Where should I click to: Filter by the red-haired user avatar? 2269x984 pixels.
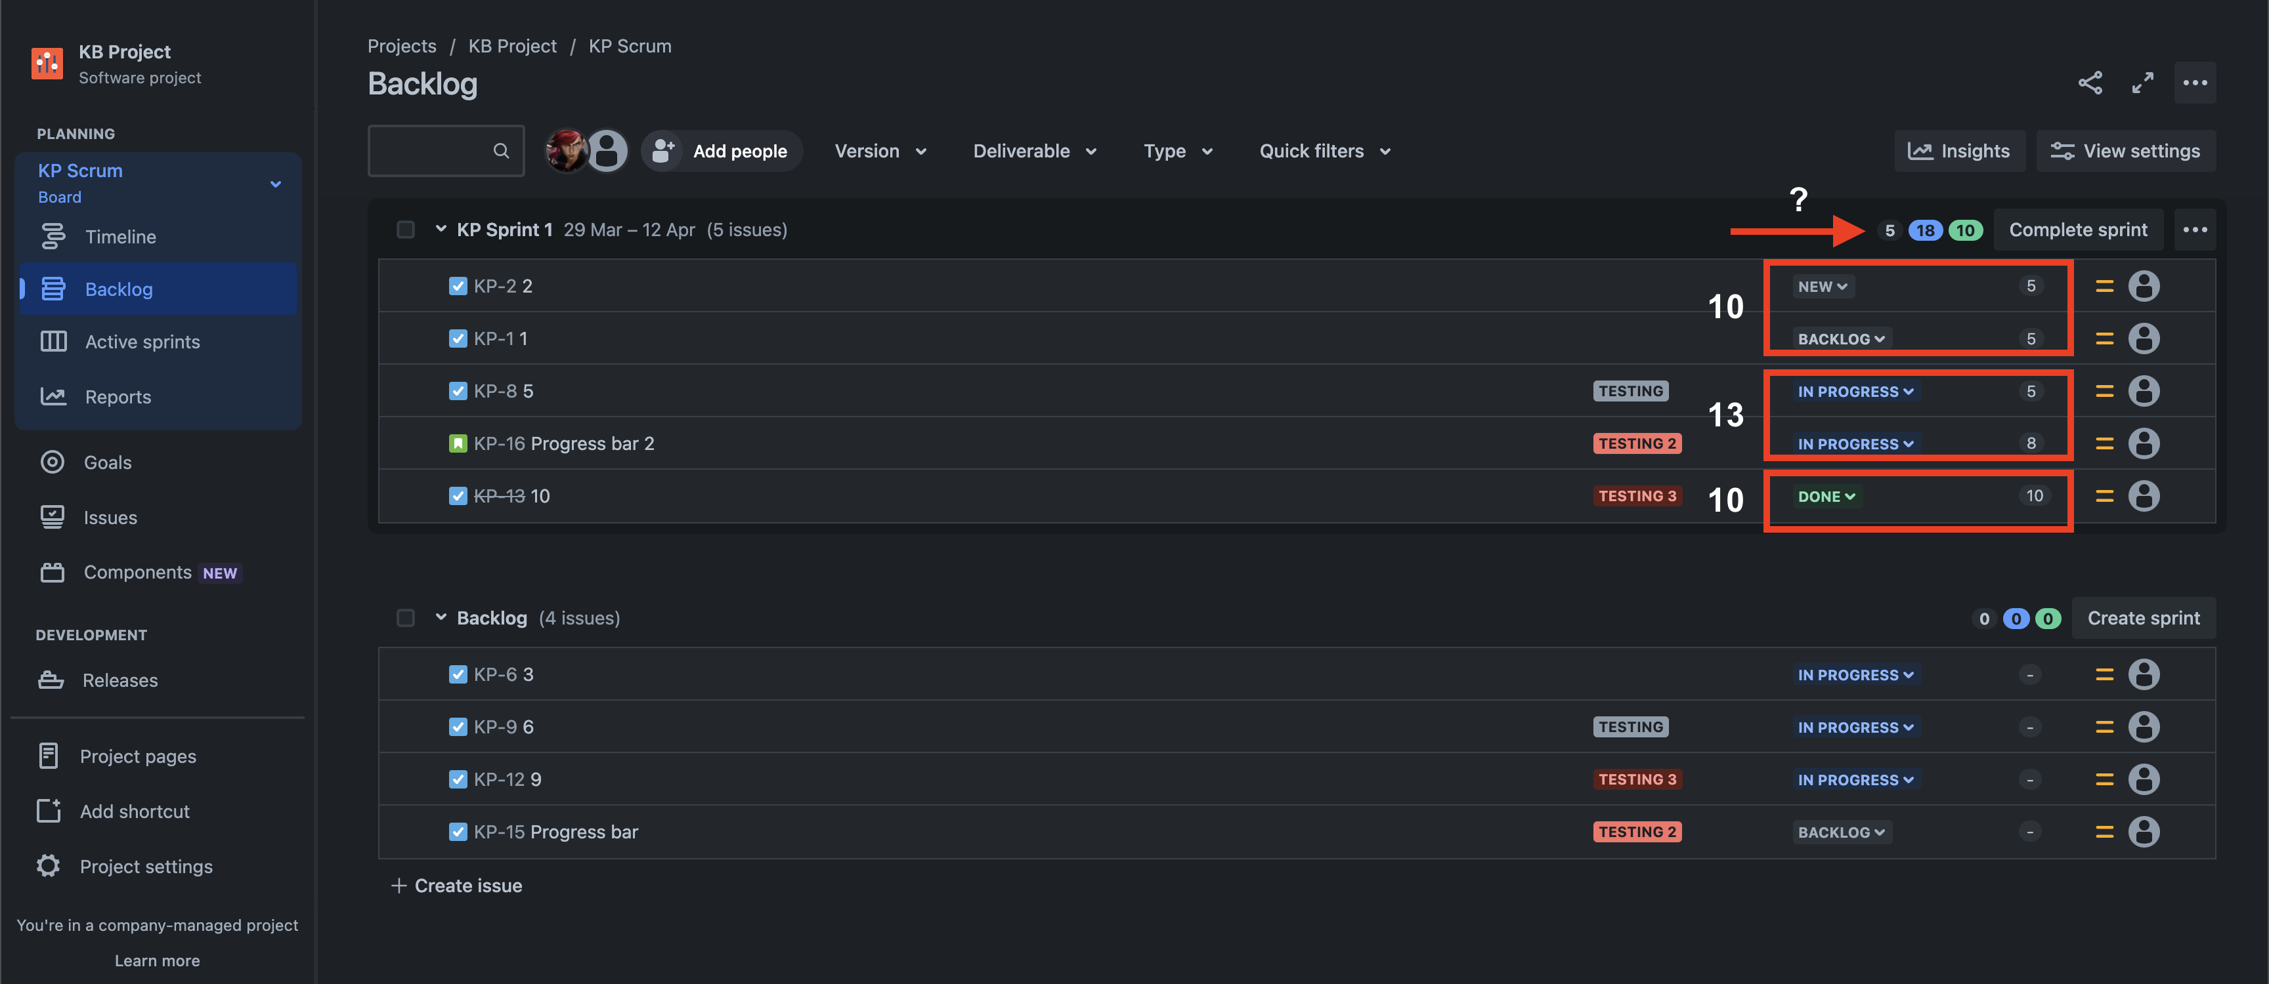pos(565,150)
